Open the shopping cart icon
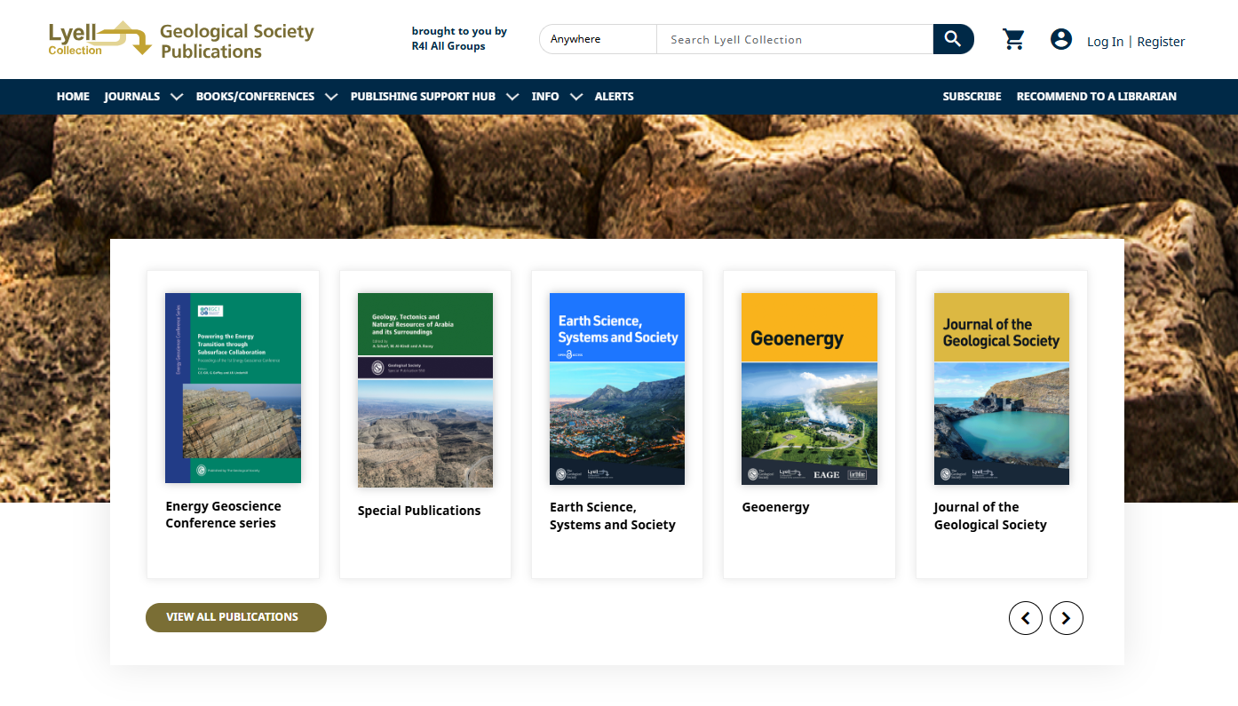The height and width of the screenshot is (706, 1238). [x=1013, y=39]
